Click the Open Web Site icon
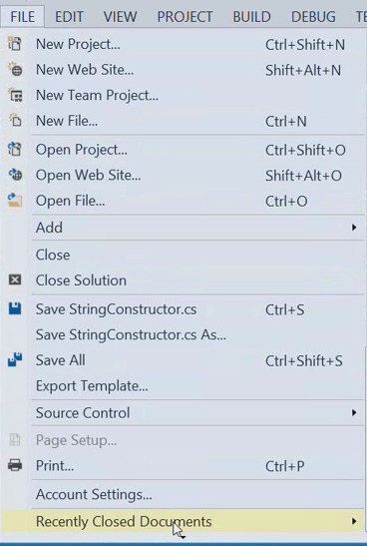 pos(15,175)
